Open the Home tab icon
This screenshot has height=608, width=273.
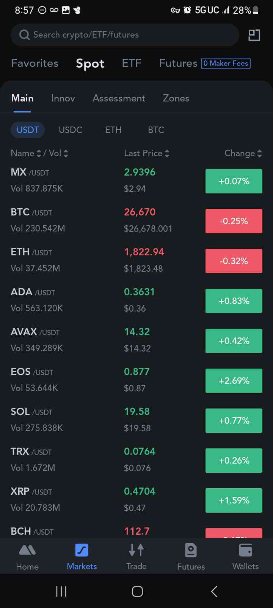[27, 550]
